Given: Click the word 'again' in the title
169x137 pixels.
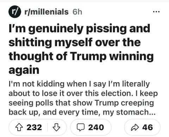Looking at the screenshot, I should pos(24,70).
